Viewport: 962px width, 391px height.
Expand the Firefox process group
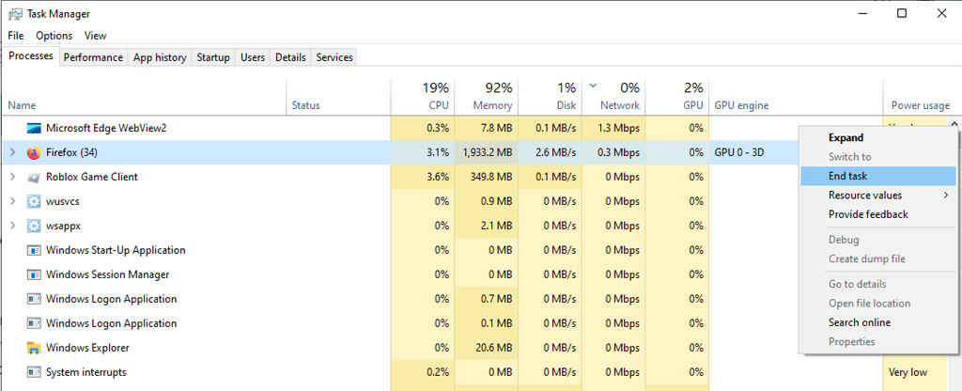point(12,152)
